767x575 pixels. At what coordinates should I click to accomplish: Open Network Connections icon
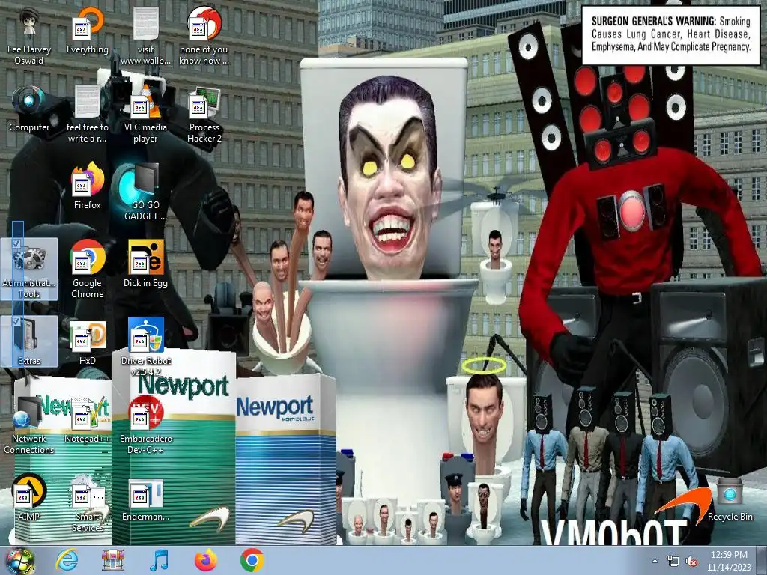(29, 425)
